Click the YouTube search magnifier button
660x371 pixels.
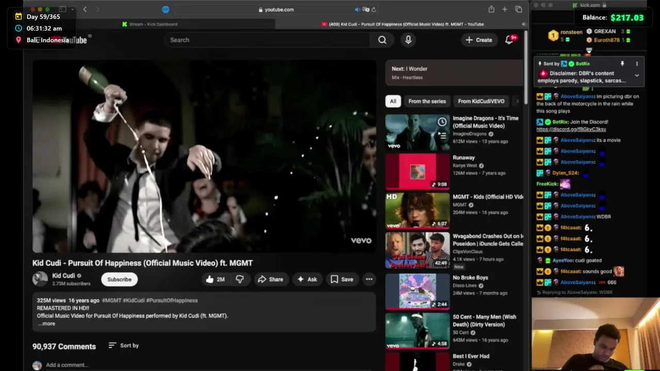[x=382, y=40]
